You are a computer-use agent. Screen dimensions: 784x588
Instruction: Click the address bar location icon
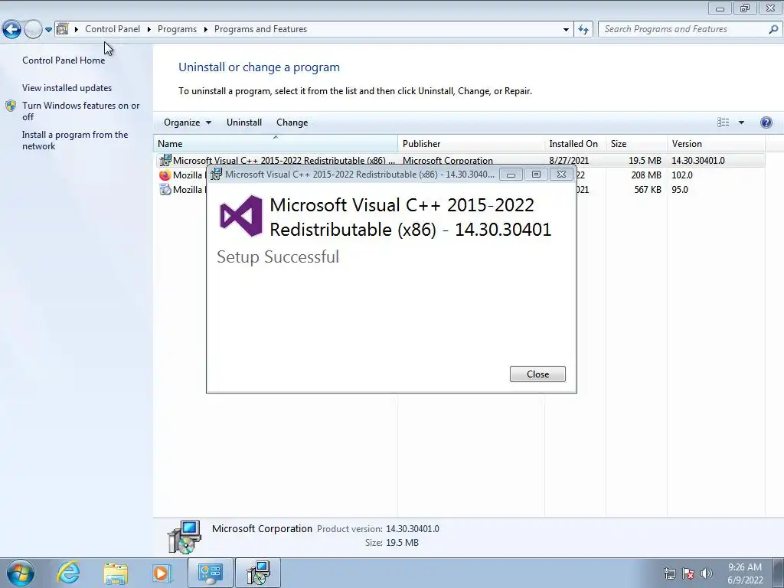tap(63, 29)
